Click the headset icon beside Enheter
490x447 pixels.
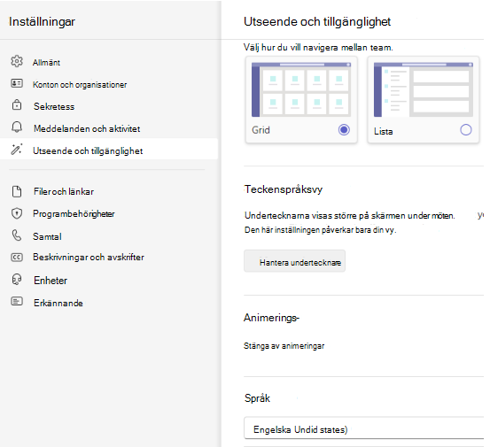point(17,280)
